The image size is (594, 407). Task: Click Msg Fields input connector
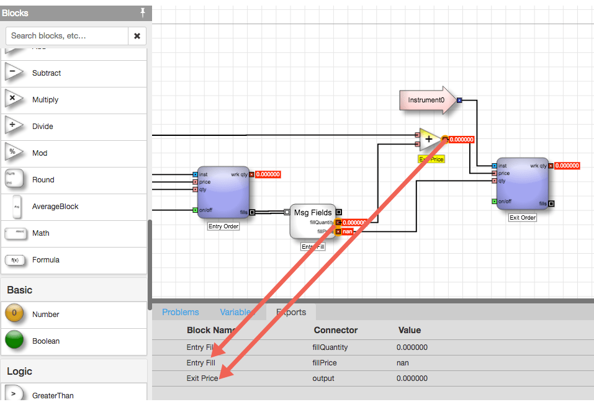click(x=287, y=212)
